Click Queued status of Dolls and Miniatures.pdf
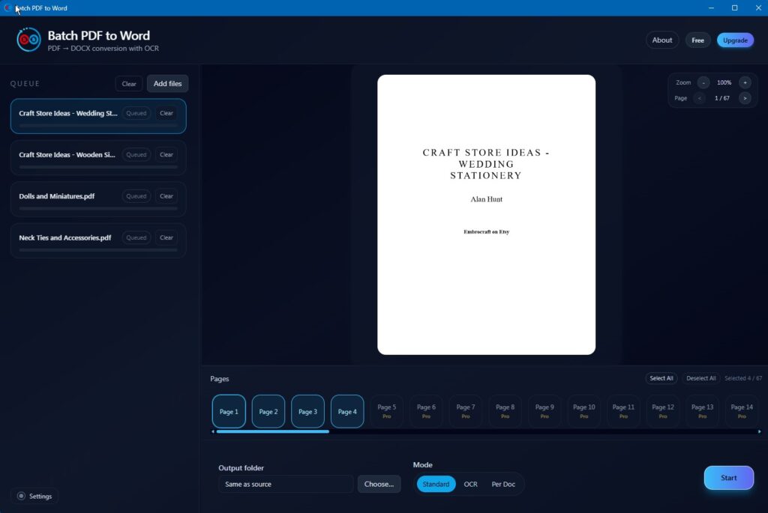The image size is (768, 513). [x=136, y=196]
